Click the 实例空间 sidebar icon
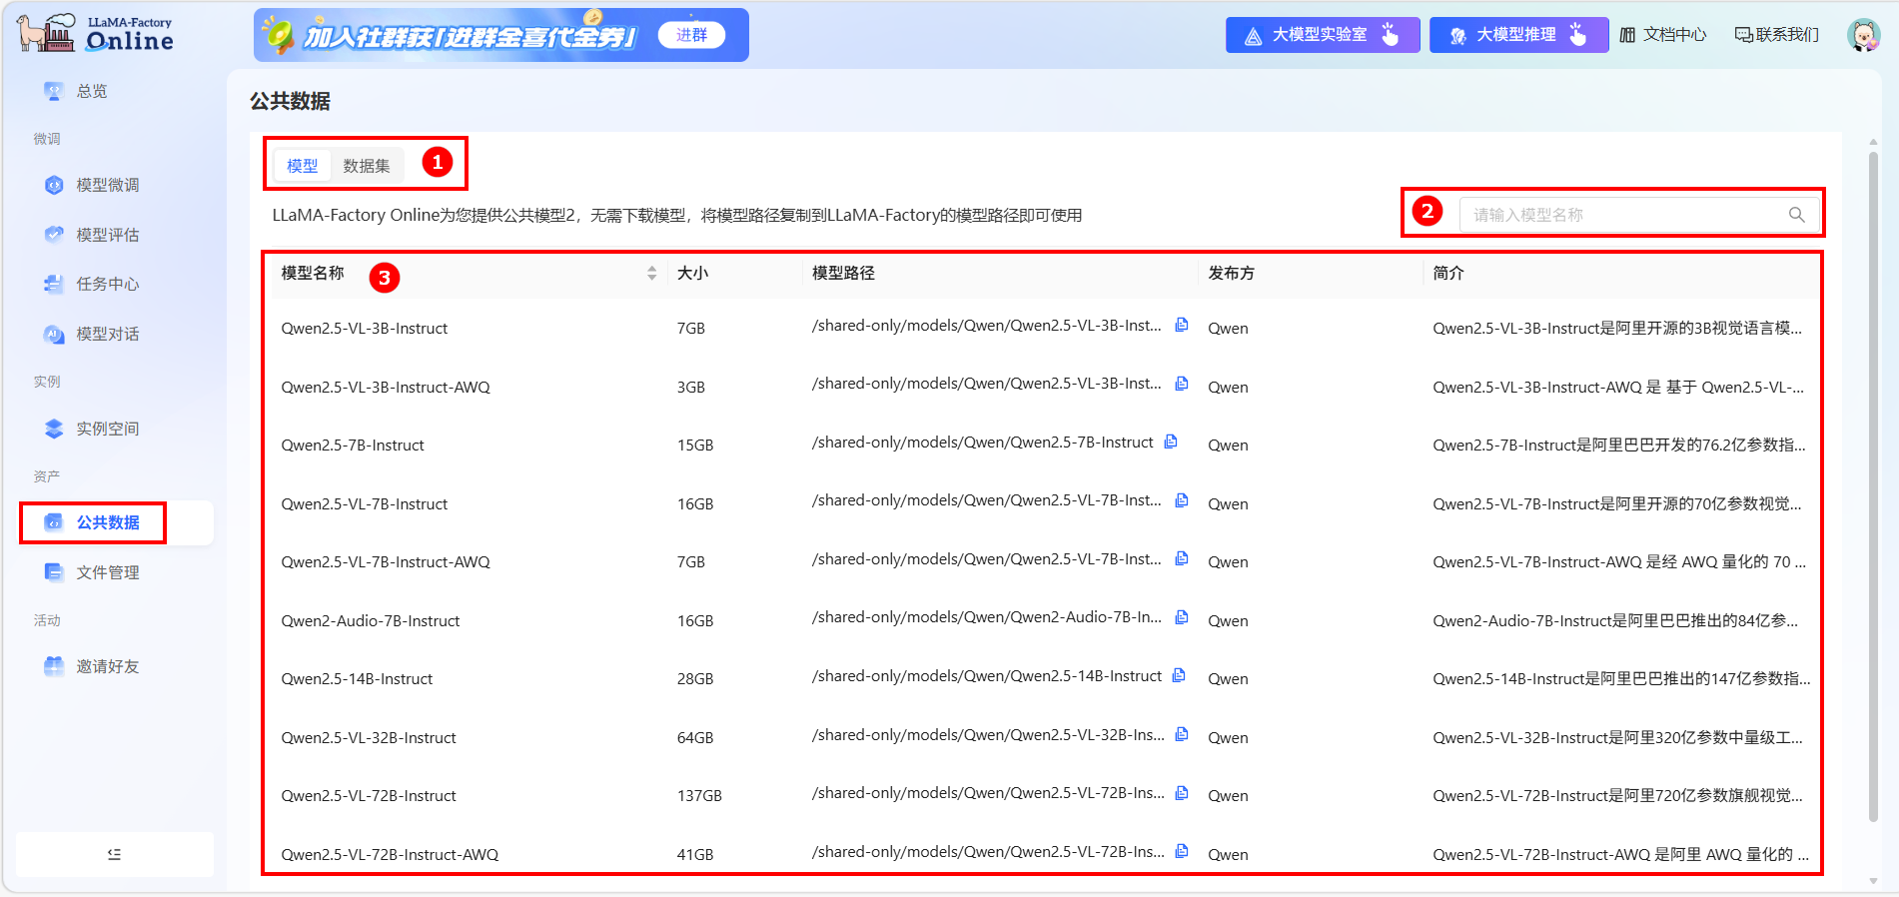The height and width of the screenshot is (897, 1899). [x=54, y=429]
